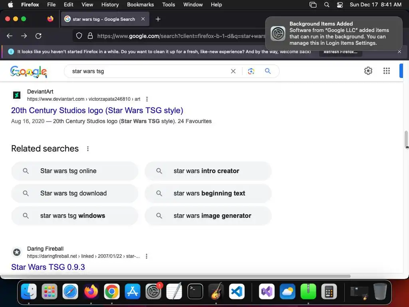Open a new tab with the plus button
409x307 pixels.
pyautogui.click(x=158, y=19)
